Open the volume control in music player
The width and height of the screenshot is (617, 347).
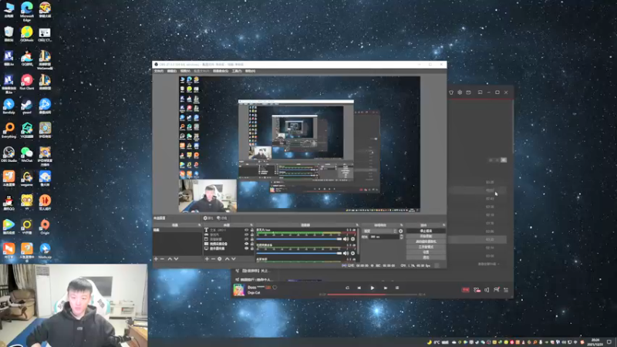point(487,290)
